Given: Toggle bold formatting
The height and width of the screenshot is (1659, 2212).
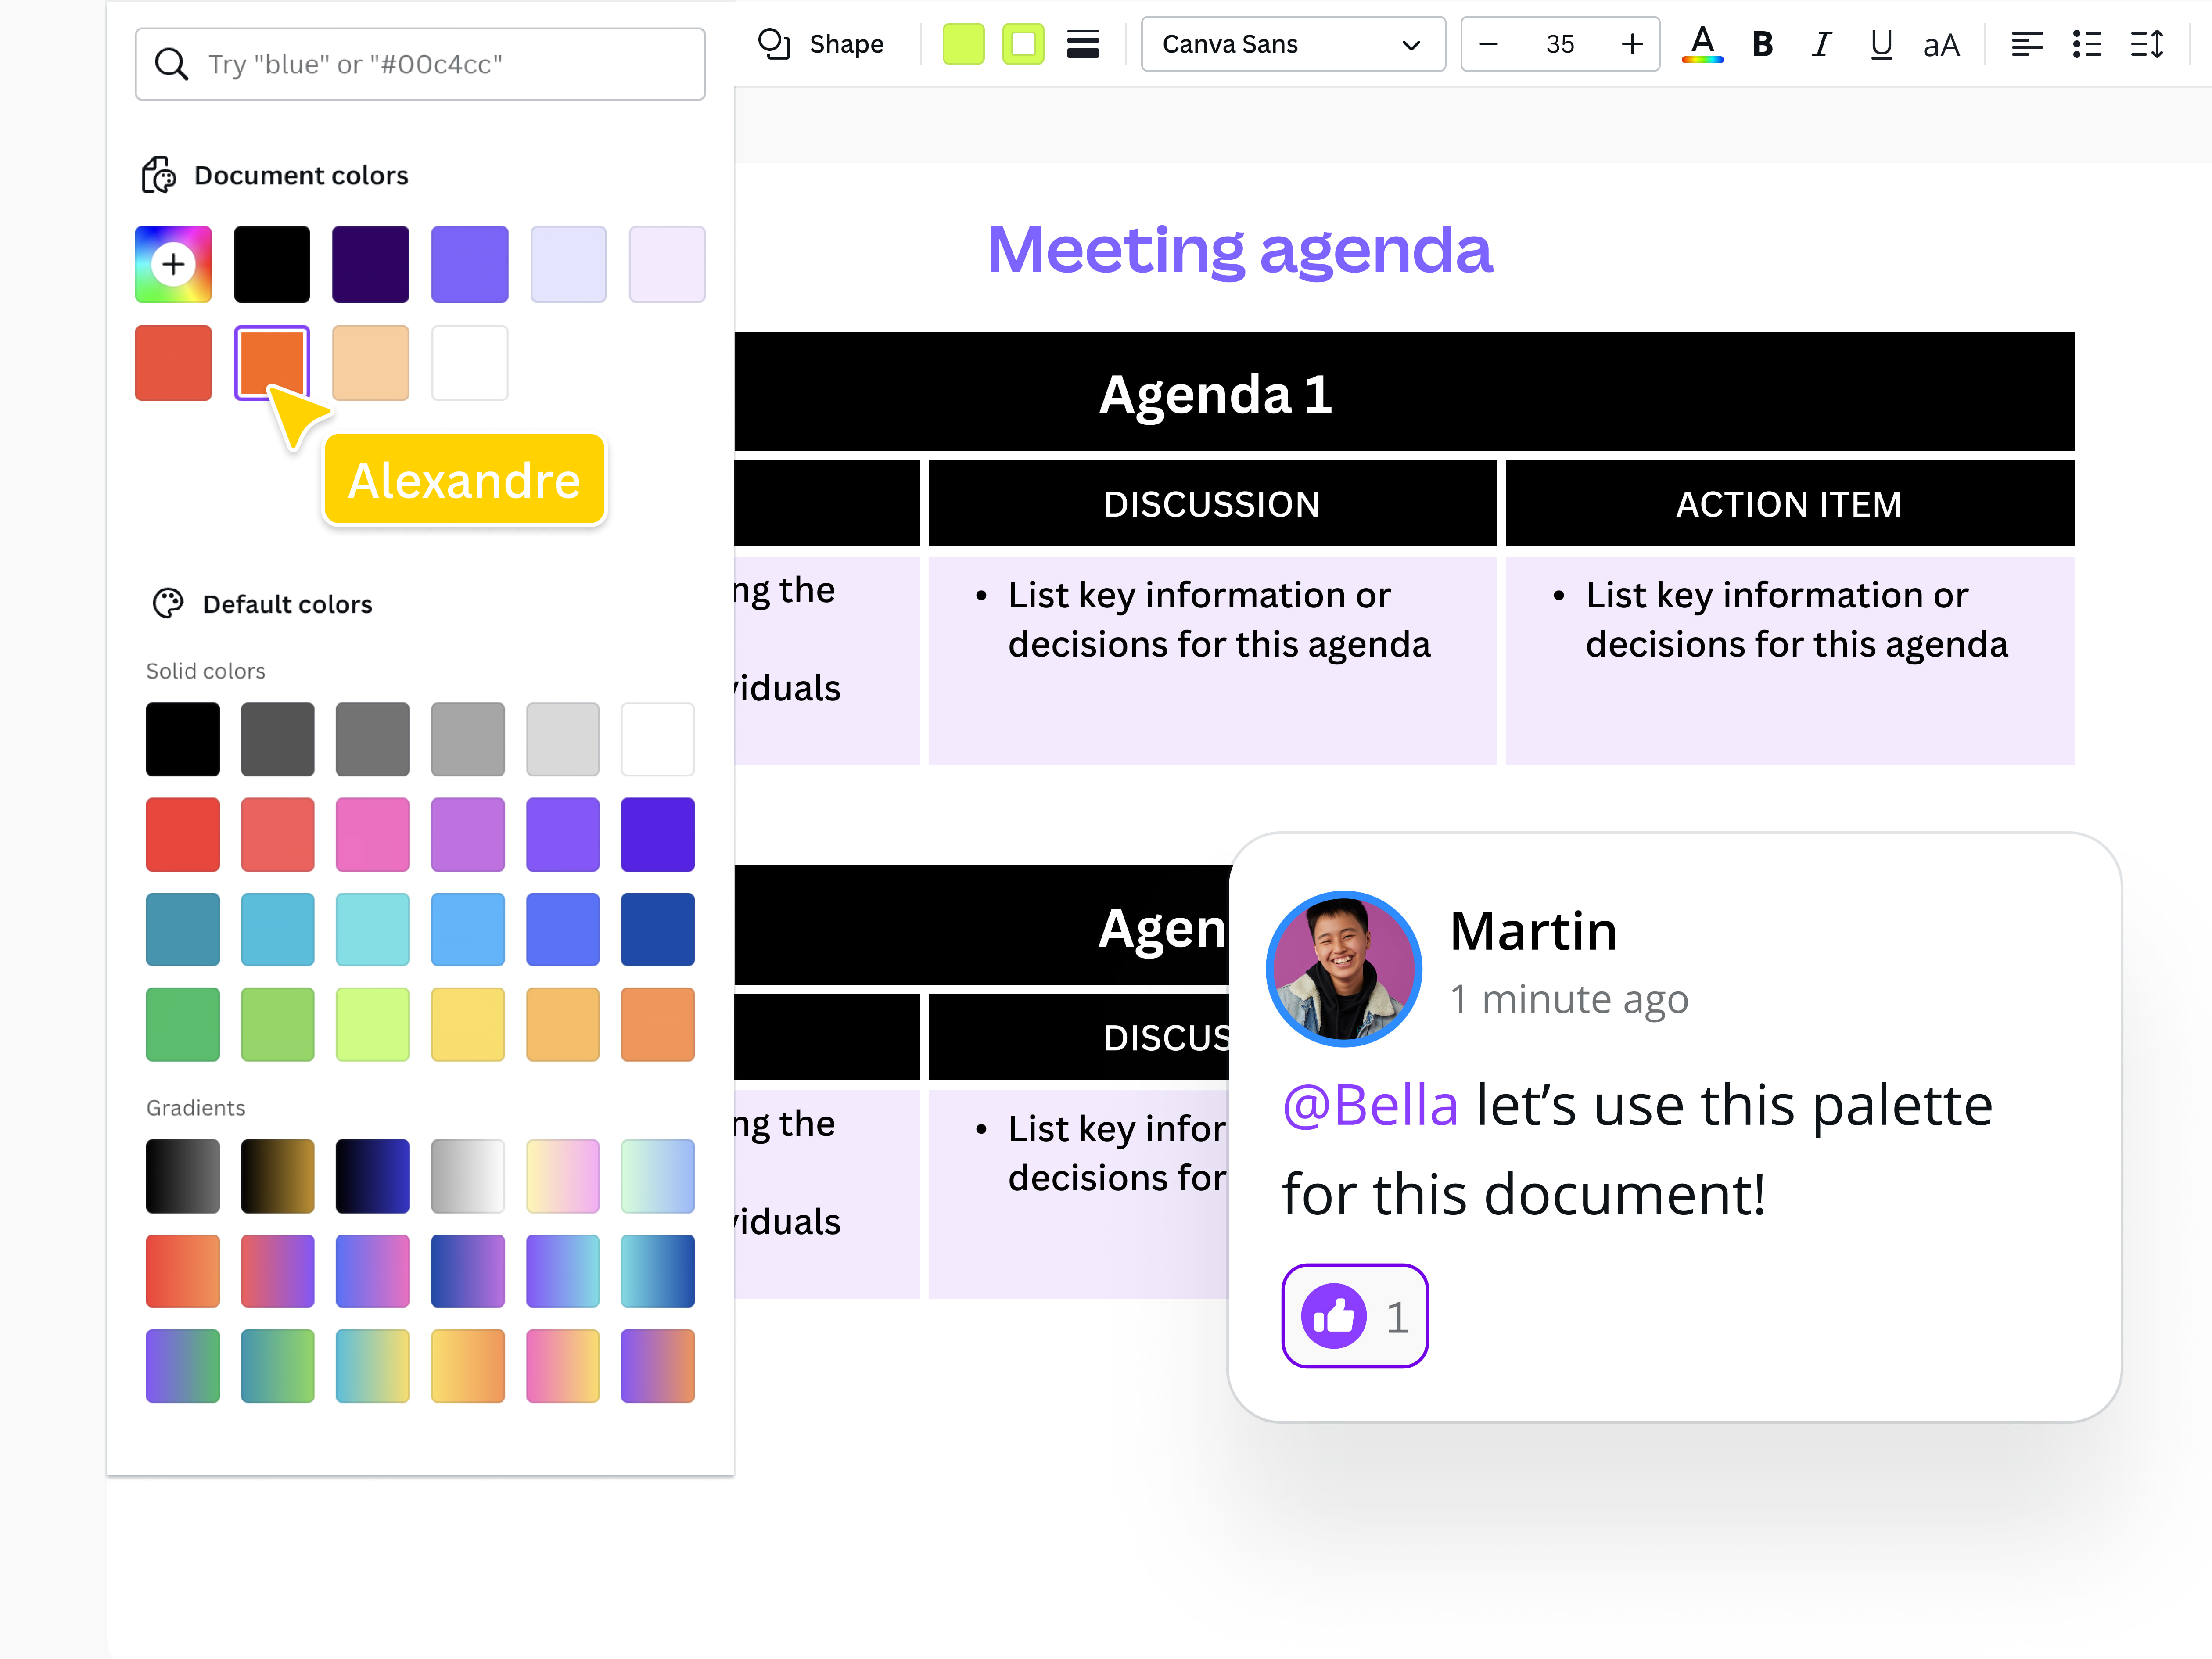Looking at the screenshot, I should click(1762, 44).
